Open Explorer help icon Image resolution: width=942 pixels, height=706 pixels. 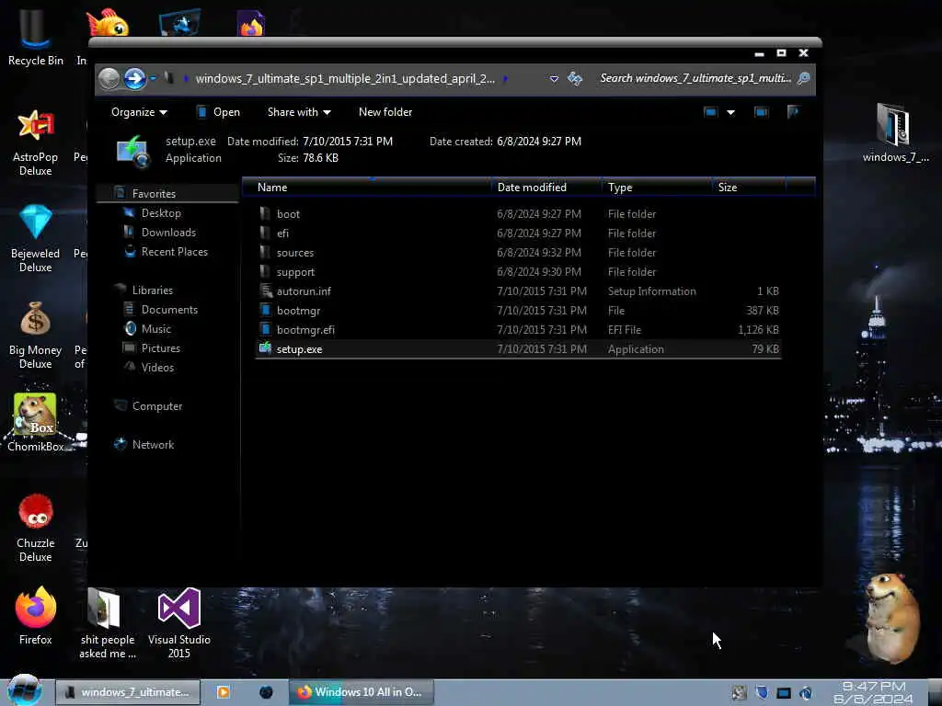point(793,111)
